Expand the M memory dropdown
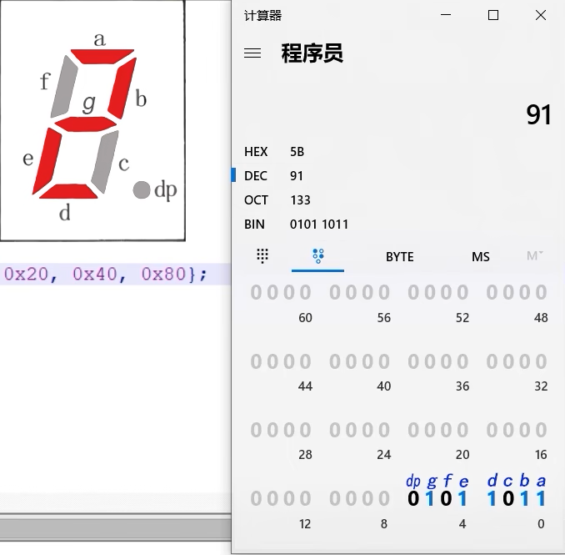The width and height of the screenshot is (565, 555). (535, 256)
